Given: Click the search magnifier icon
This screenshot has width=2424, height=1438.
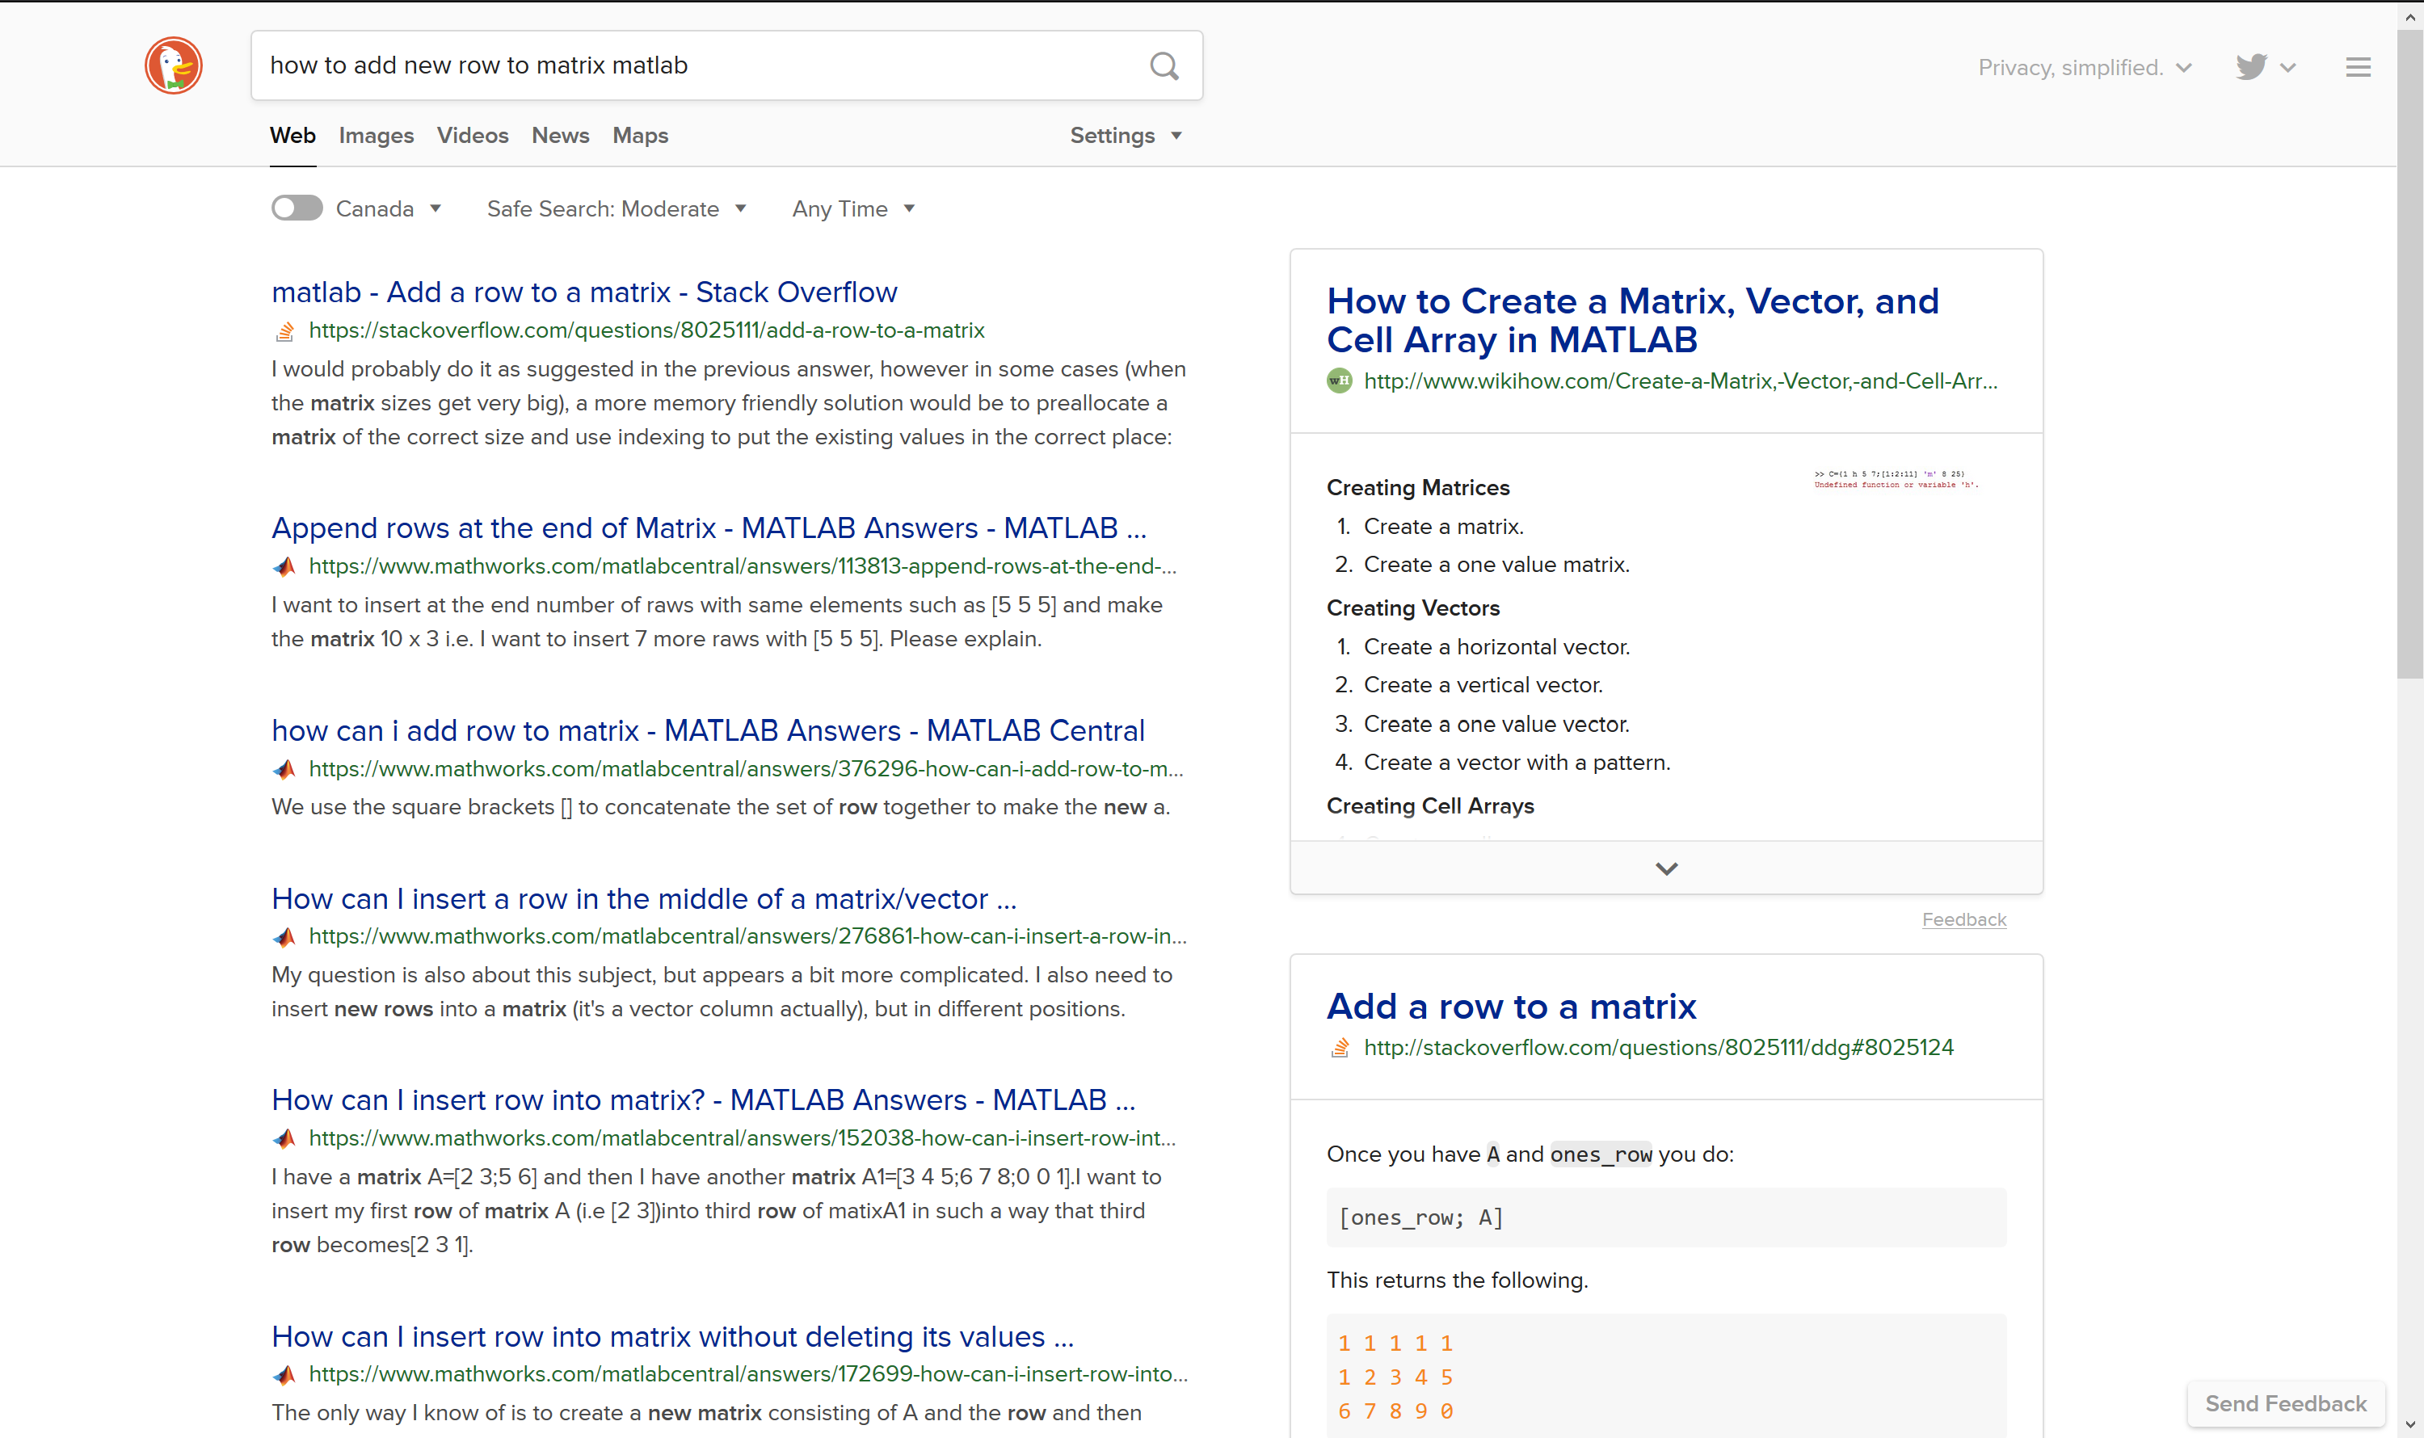Looking at the screenshot, I should pyautogui.click(x=1164, y=66).
